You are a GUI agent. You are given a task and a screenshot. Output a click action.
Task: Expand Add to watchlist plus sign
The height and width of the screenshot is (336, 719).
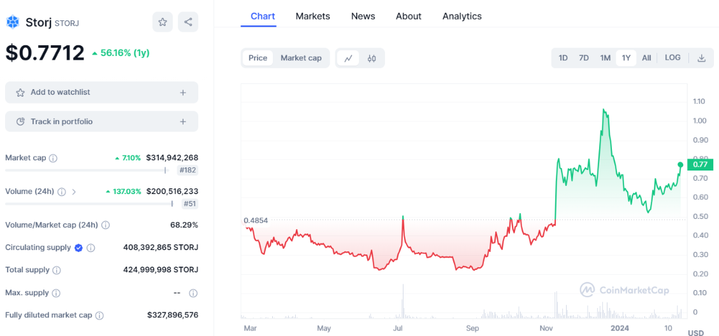[183, 92]
